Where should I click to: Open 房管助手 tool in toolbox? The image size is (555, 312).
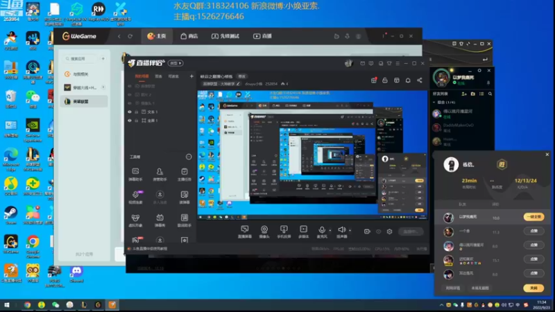coord(160,175)
